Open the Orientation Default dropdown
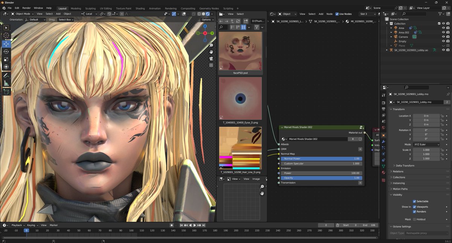This screenshot has width=452, height=243. (35, 20)
